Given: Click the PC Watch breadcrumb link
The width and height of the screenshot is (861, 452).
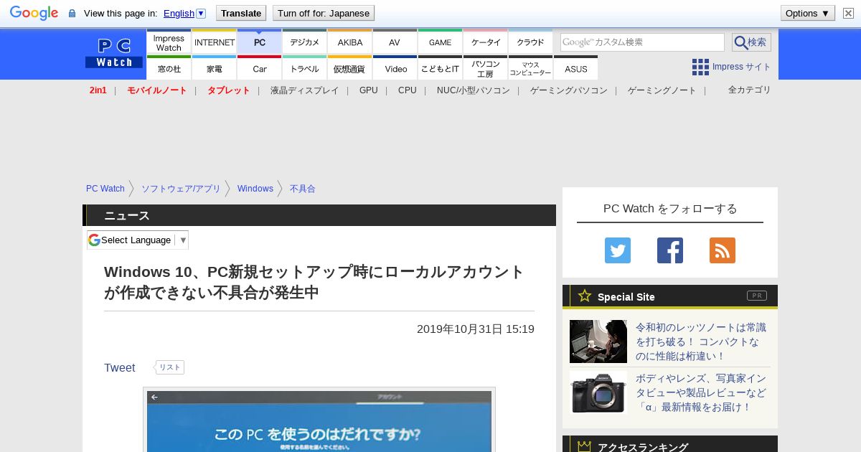Looking at the screenshot, I should click(x=105, y=189).
